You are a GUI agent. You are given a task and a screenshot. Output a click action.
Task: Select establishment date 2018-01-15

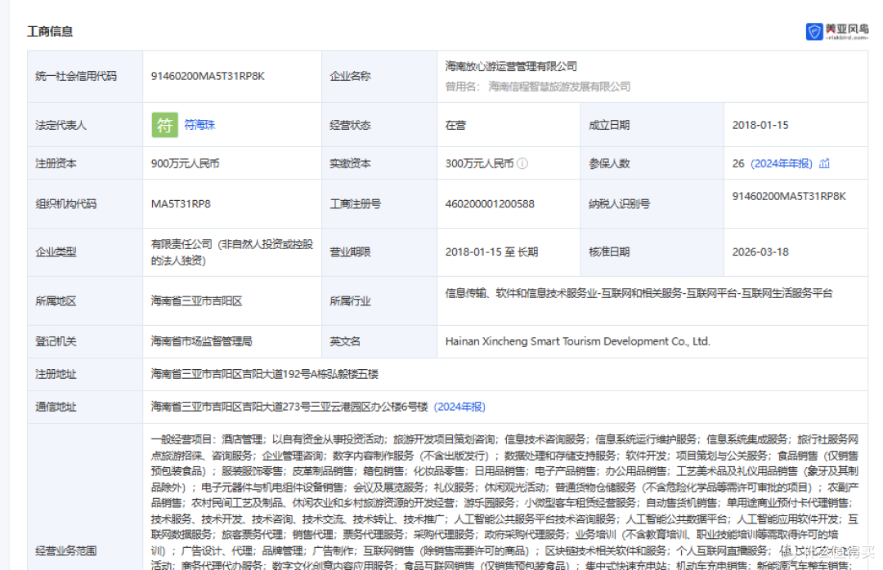coord(760,125)
